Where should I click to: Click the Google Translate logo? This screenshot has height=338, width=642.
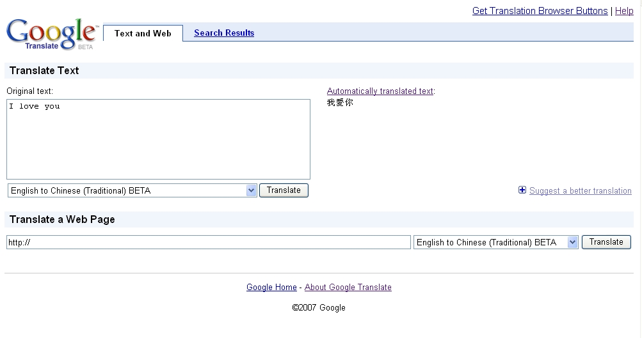52,35
